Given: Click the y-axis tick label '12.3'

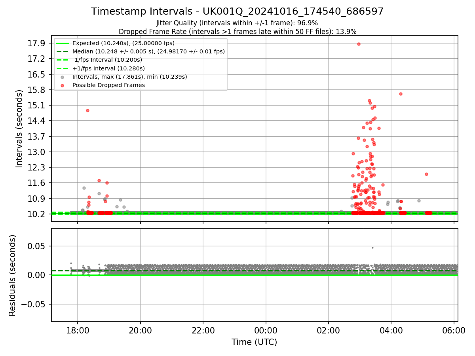Looking at the screenshot, I should [37, 167].
